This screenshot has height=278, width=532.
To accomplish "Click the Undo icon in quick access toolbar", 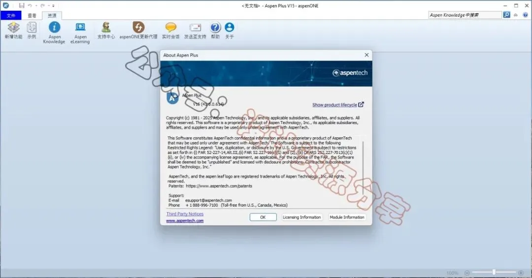I will click(x=30, y=5).
